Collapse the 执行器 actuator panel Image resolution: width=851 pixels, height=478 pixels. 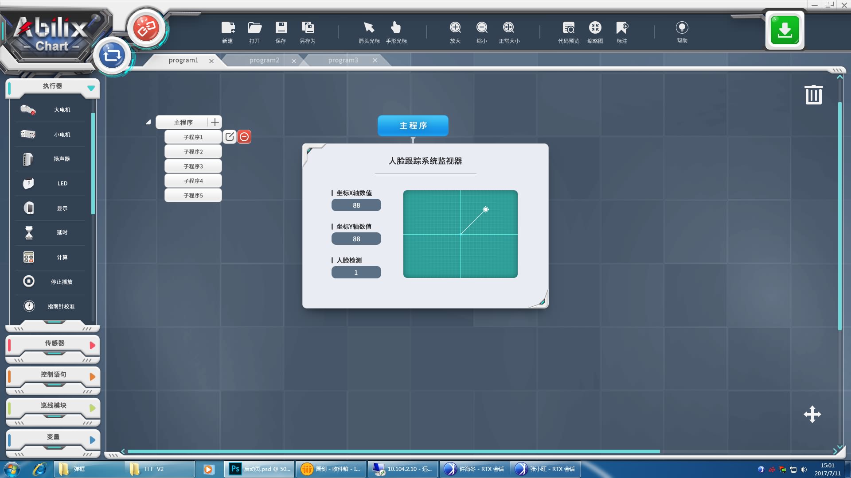coord(91,88)
